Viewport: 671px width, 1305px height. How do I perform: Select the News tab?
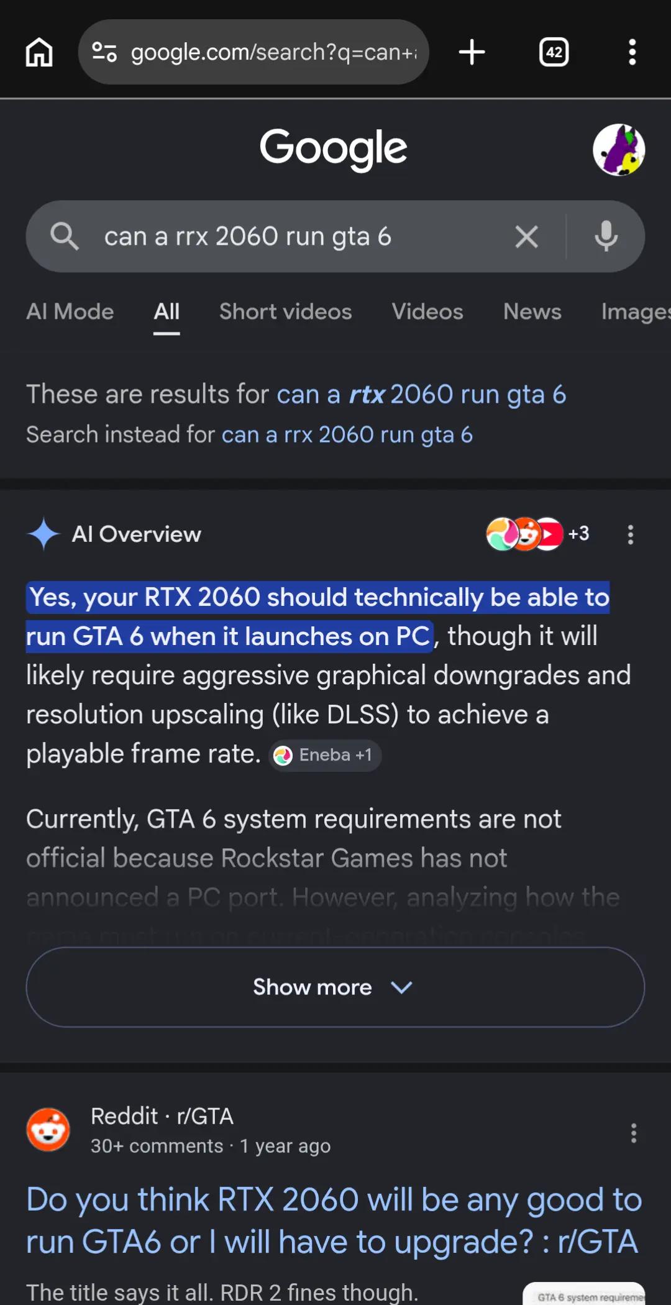click(x=532, y=311)
